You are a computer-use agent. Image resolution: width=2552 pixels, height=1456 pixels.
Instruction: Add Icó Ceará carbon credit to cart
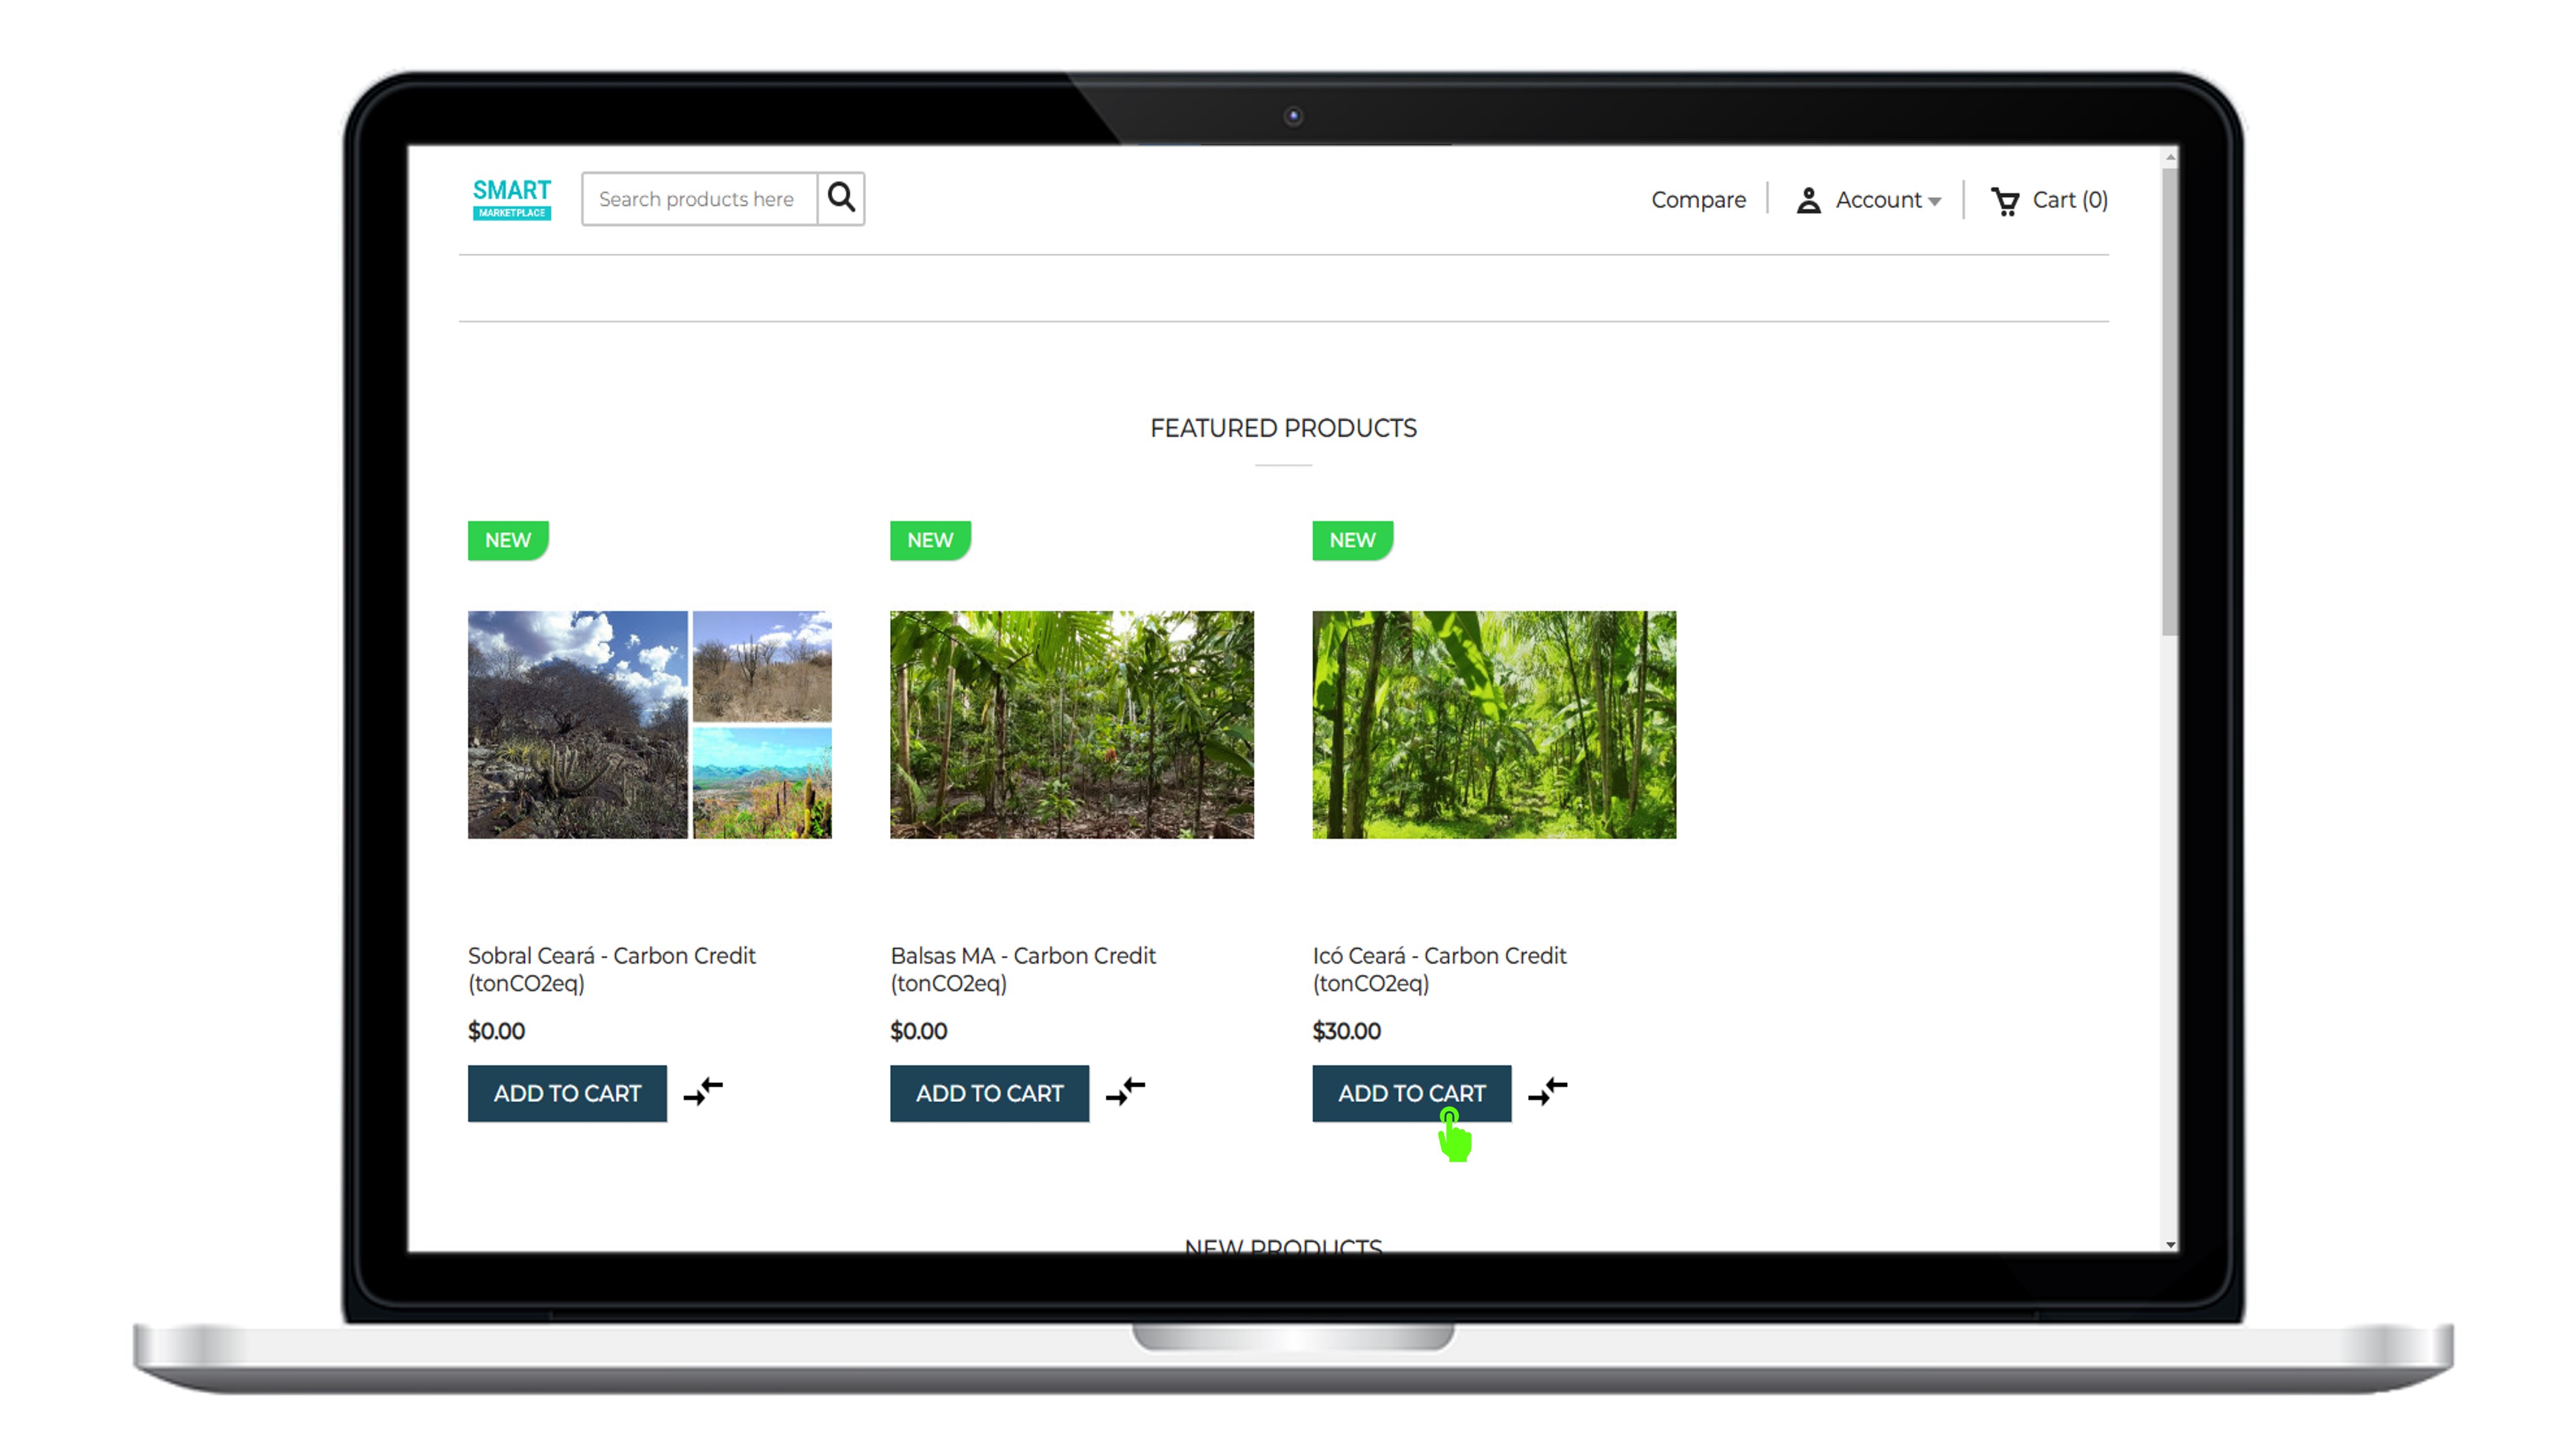pyautogui.click(x=1411, y=1093)
